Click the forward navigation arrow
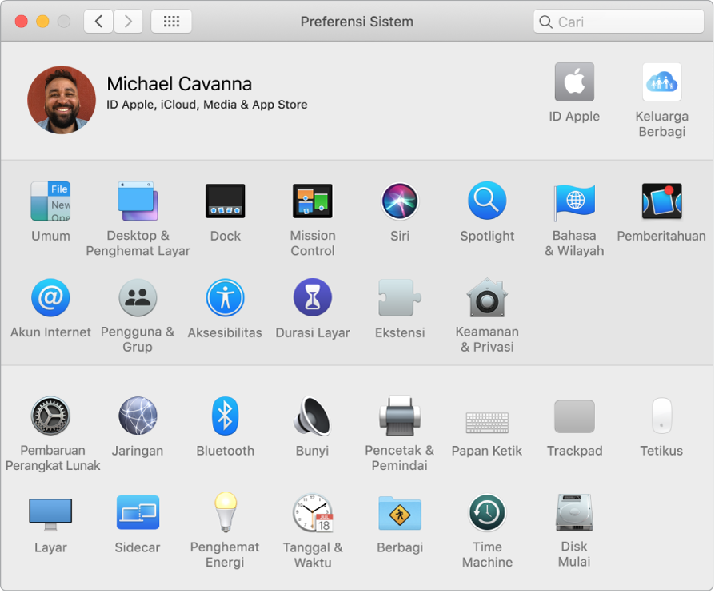Screen dimensions: 715x593 [x=128, y=22]
